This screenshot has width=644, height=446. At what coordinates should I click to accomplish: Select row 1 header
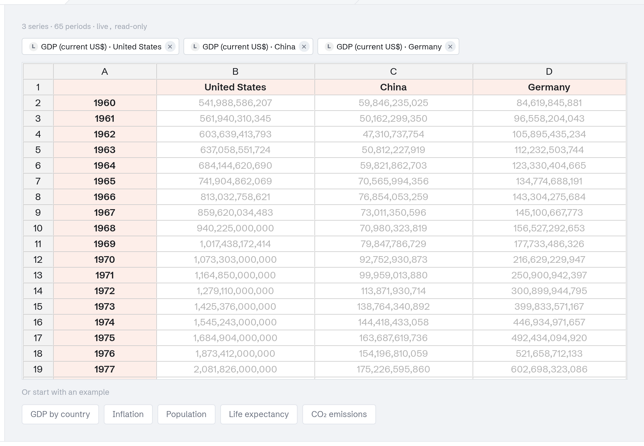click(38, 87)
